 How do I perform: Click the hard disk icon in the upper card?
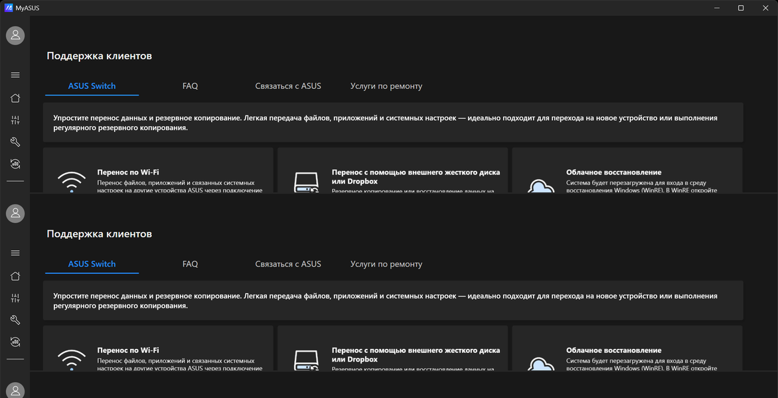tap(306, 182)
